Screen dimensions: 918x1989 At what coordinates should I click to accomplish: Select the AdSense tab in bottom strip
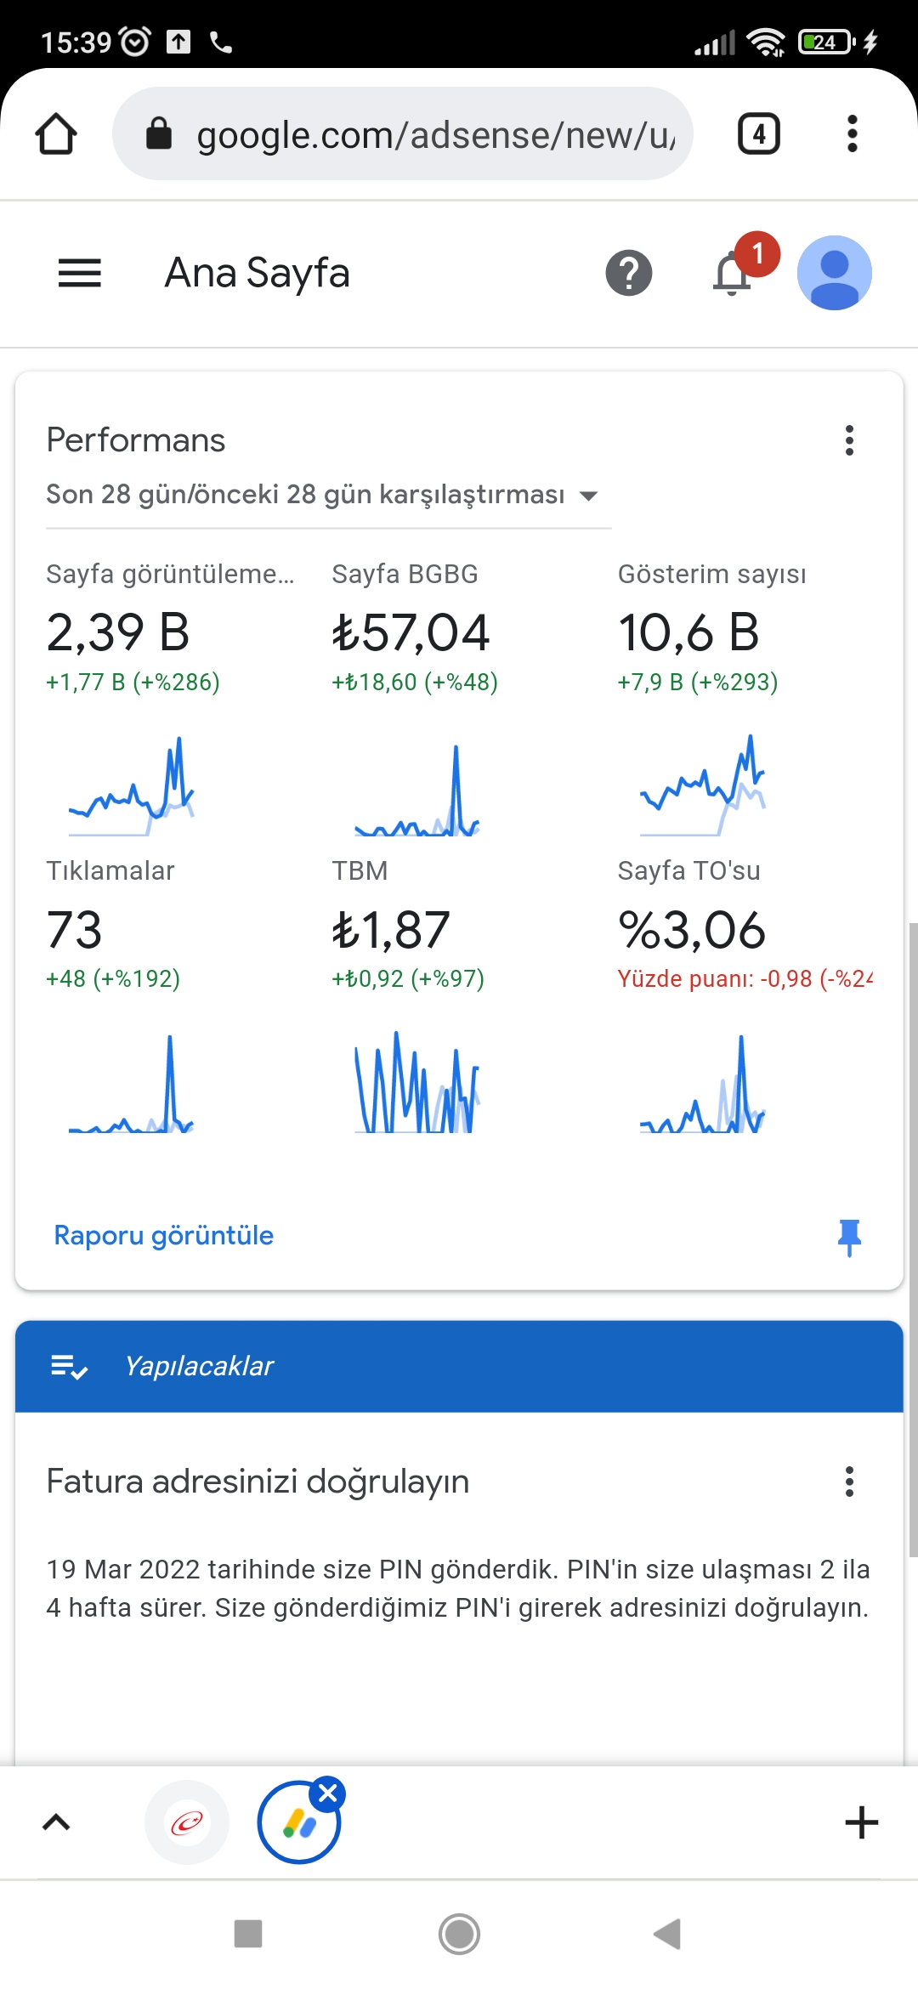(298, 1824)
